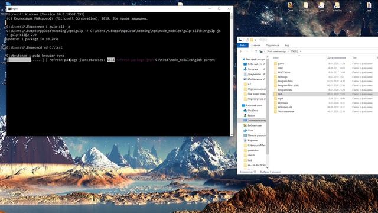Minimize the npm command prompt window
This screenshot has height=213, width=378.
coord(210,9)
